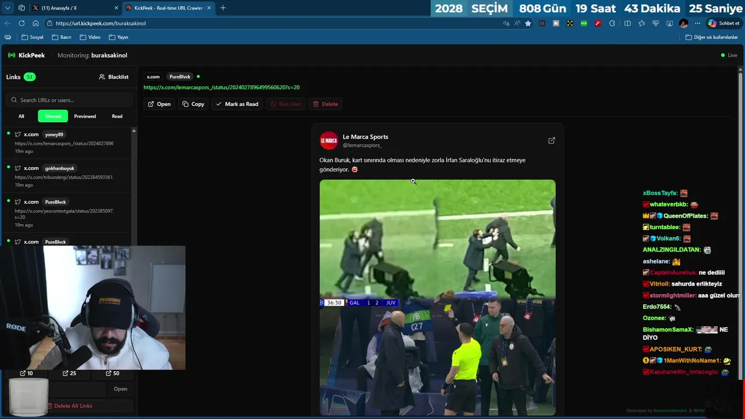Open the Blacklist panel
The width and height of the screenshot is (745, 419).
coord(113,77)
